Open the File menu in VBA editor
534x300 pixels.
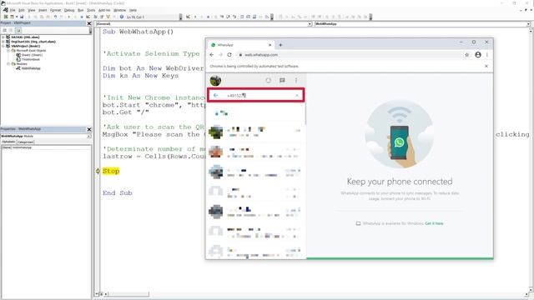pos(13,10)
